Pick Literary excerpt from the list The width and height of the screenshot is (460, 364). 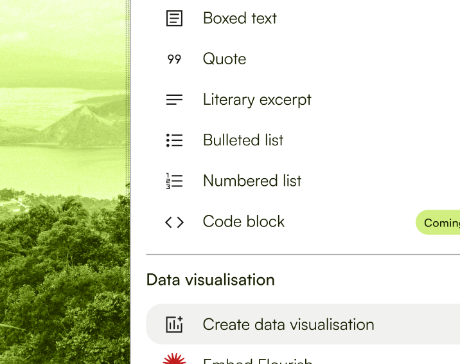point(257,100)
